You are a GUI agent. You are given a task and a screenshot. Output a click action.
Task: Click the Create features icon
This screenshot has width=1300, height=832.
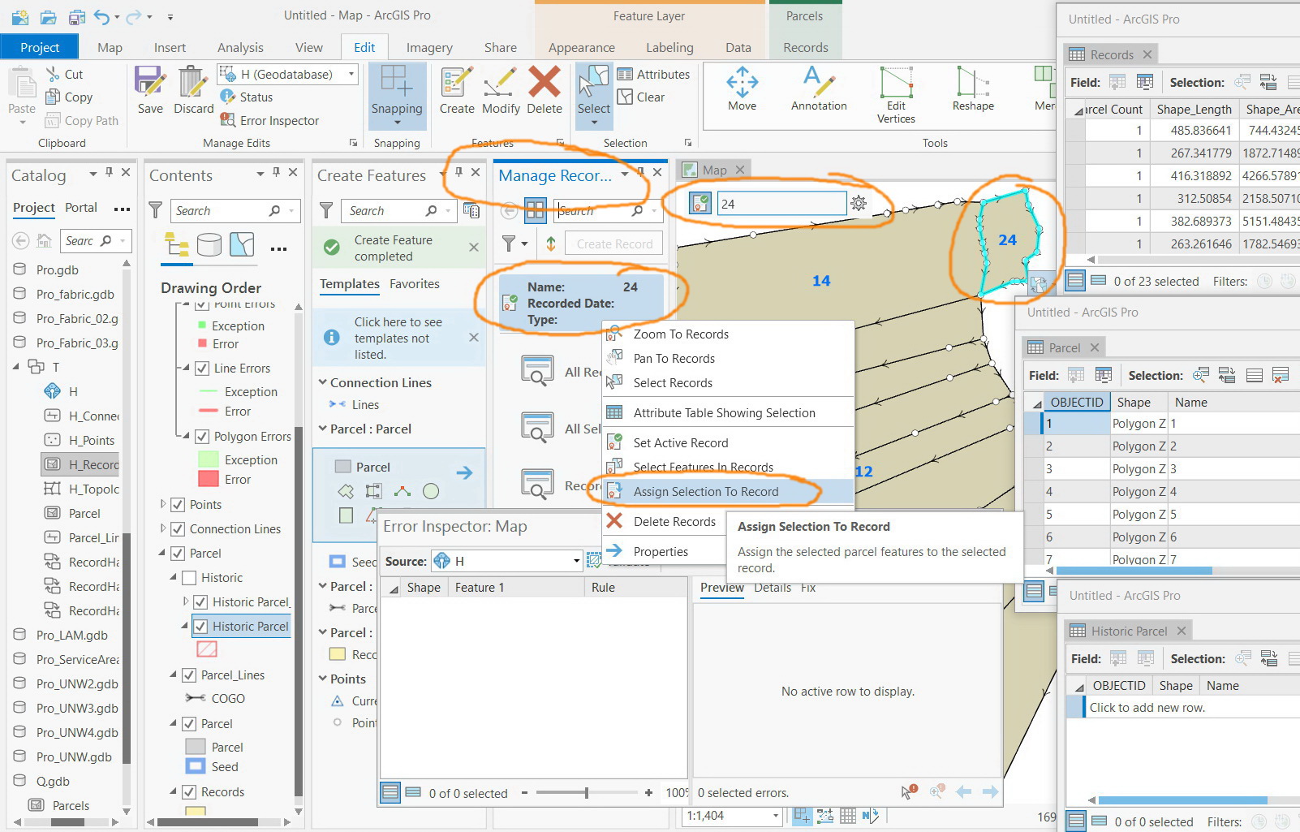tap(457, 82)
